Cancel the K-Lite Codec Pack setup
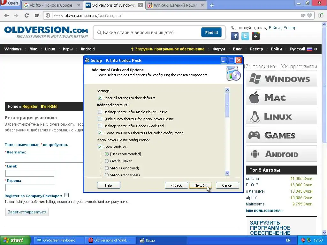The width and height of the screenshot is (327, 245). coord(227,185)
